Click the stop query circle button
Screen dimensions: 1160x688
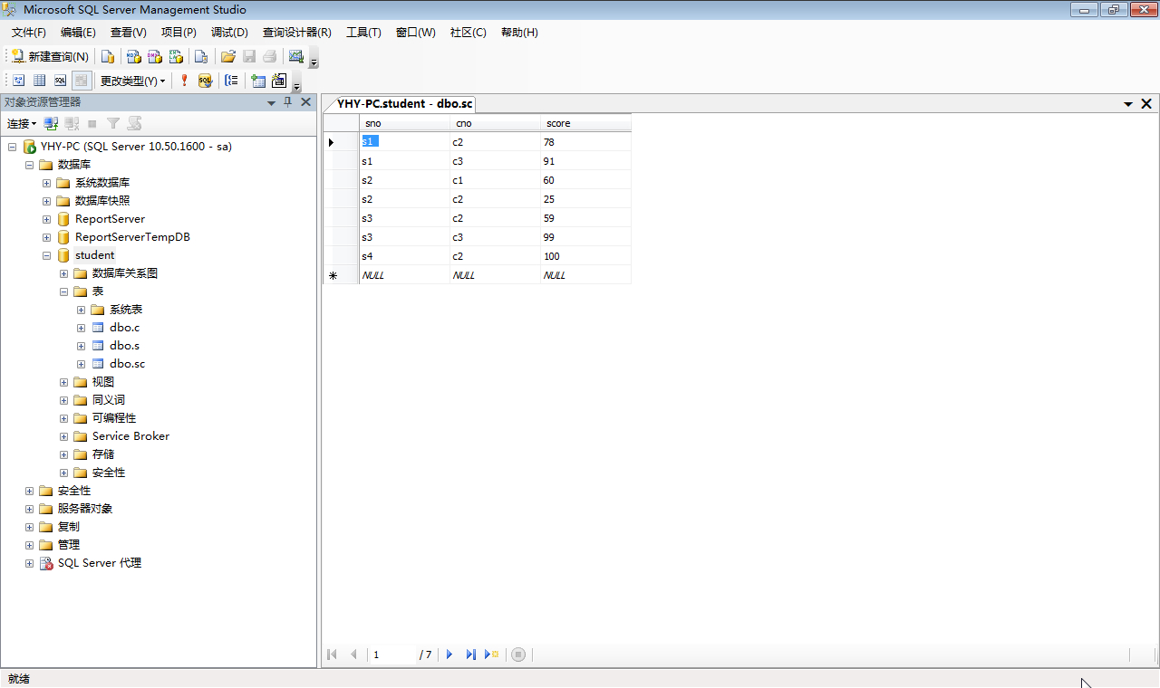(x=518, y=655)
